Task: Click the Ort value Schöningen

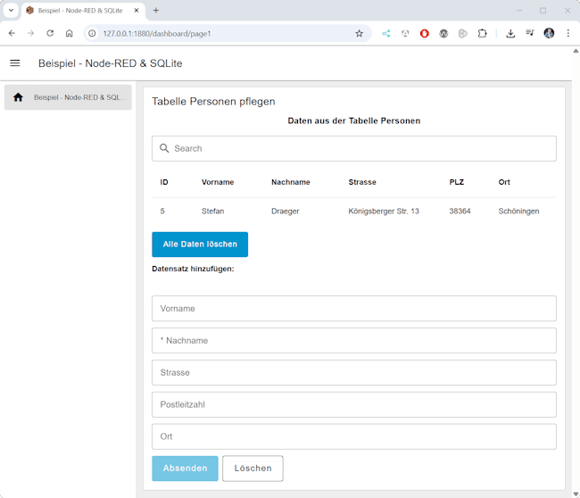Action: pyautogui.click(x=518, y=212)
